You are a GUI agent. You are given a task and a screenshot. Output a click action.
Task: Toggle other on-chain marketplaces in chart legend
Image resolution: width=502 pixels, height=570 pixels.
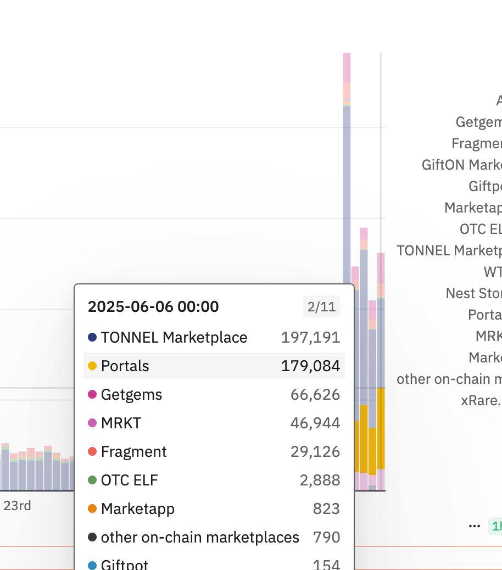[x=449, y=379]
